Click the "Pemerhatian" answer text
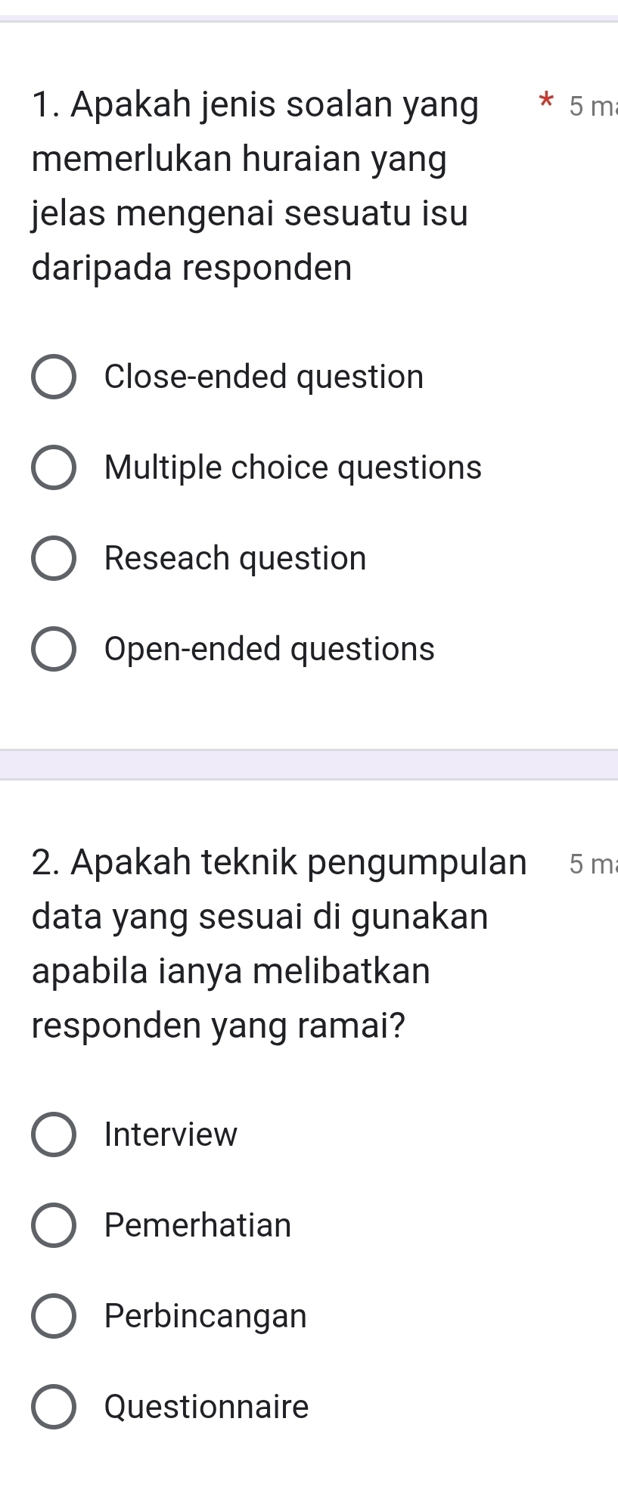618x1496 pixels. coord(197,1225)
